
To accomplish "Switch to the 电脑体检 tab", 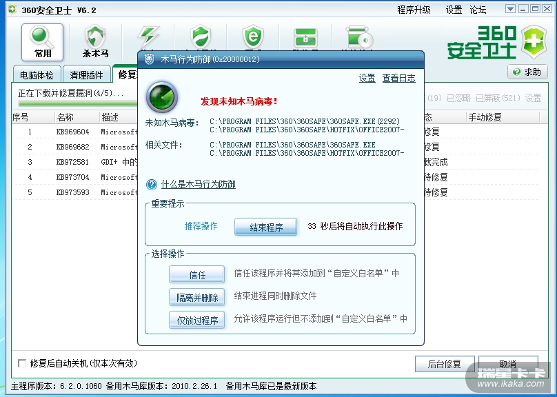I will (37, 75).
